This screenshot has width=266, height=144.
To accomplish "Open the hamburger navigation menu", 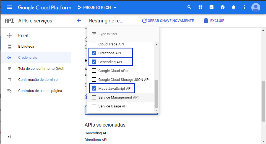I will coord(9,7).
